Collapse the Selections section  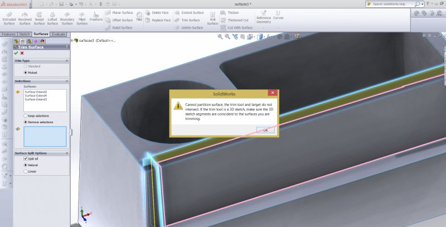(x=67, y=81)
